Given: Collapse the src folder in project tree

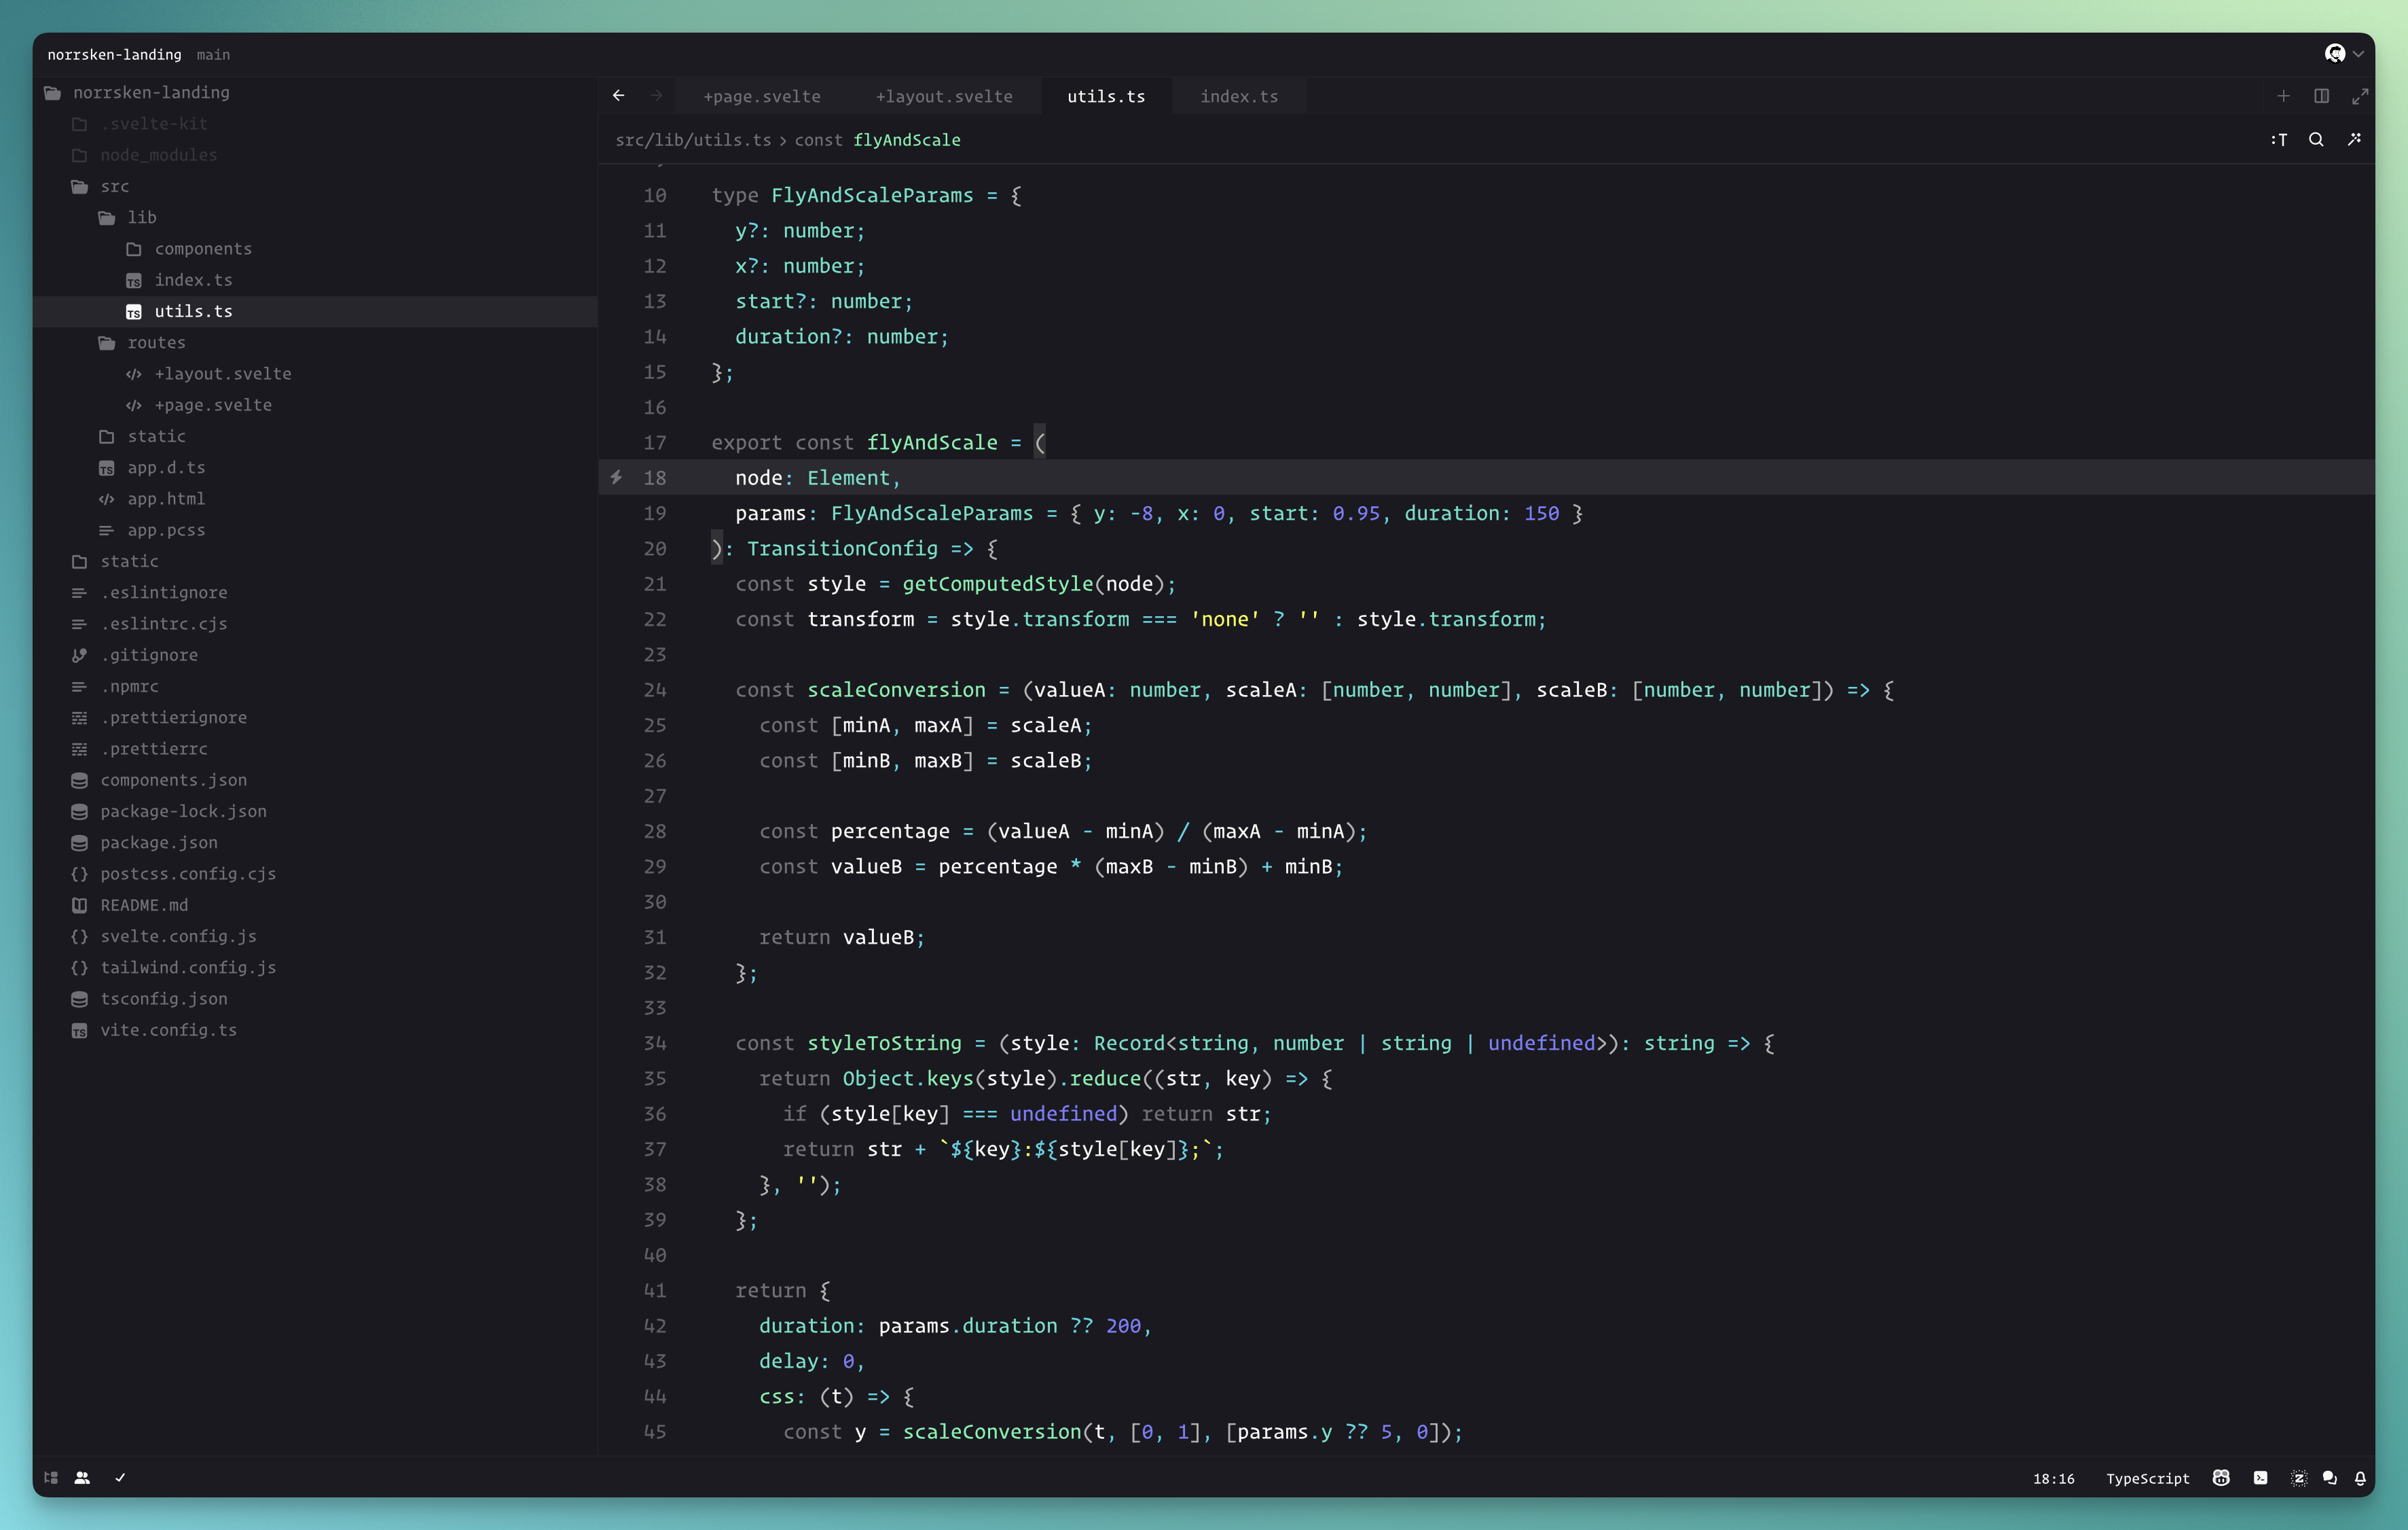Looking at the screenshot, I should pos(315,186).
